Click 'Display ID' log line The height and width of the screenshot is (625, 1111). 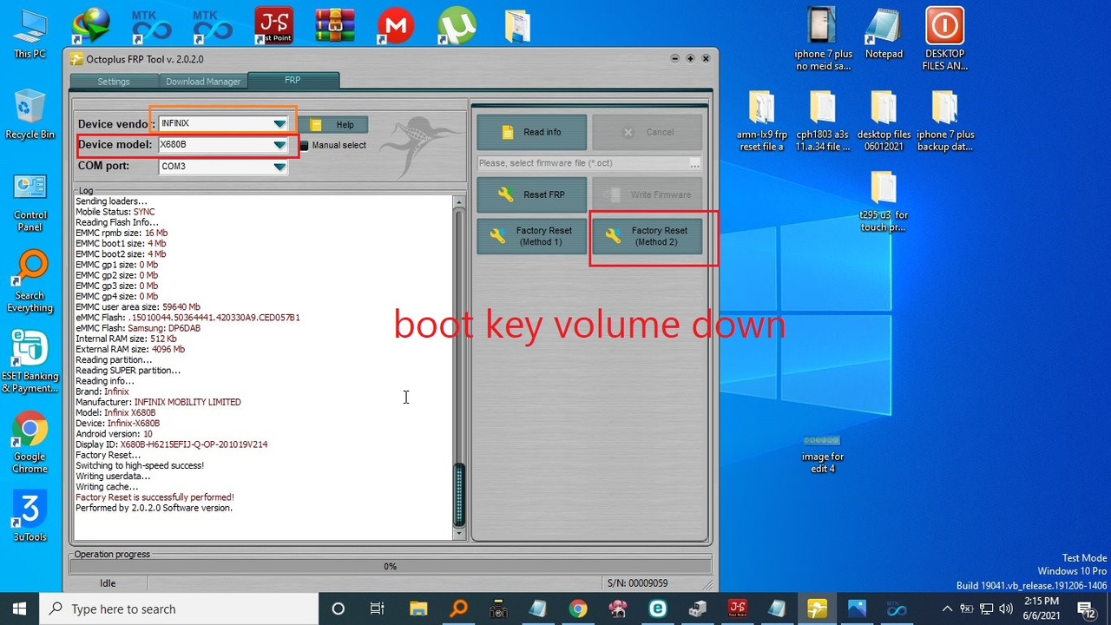tap(172, 444)
